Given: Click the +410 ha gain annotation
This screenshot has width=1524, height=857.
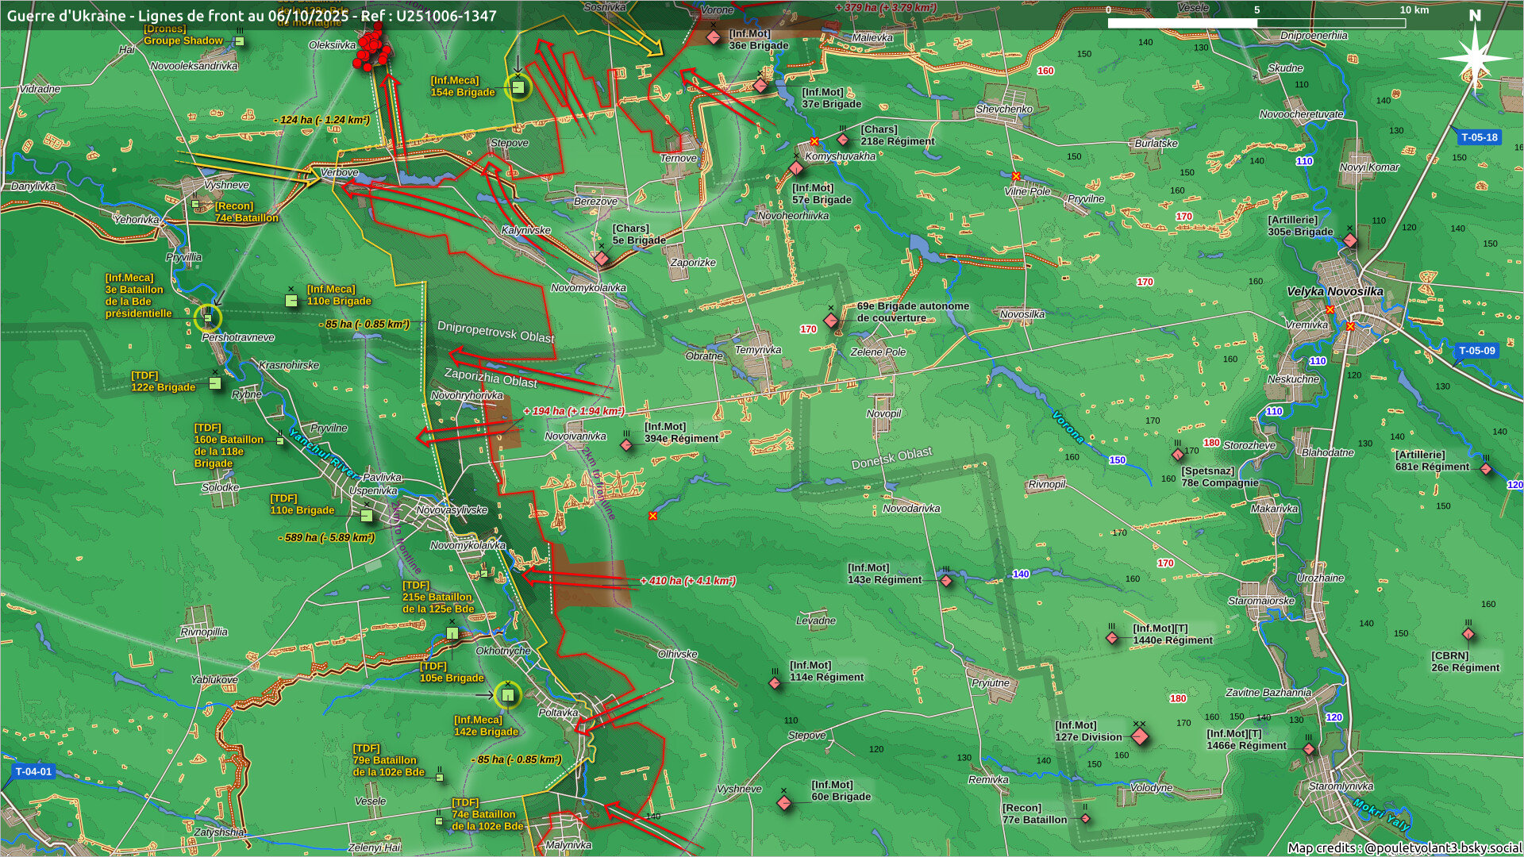Looking at the screenshot, I should (687, 581).
